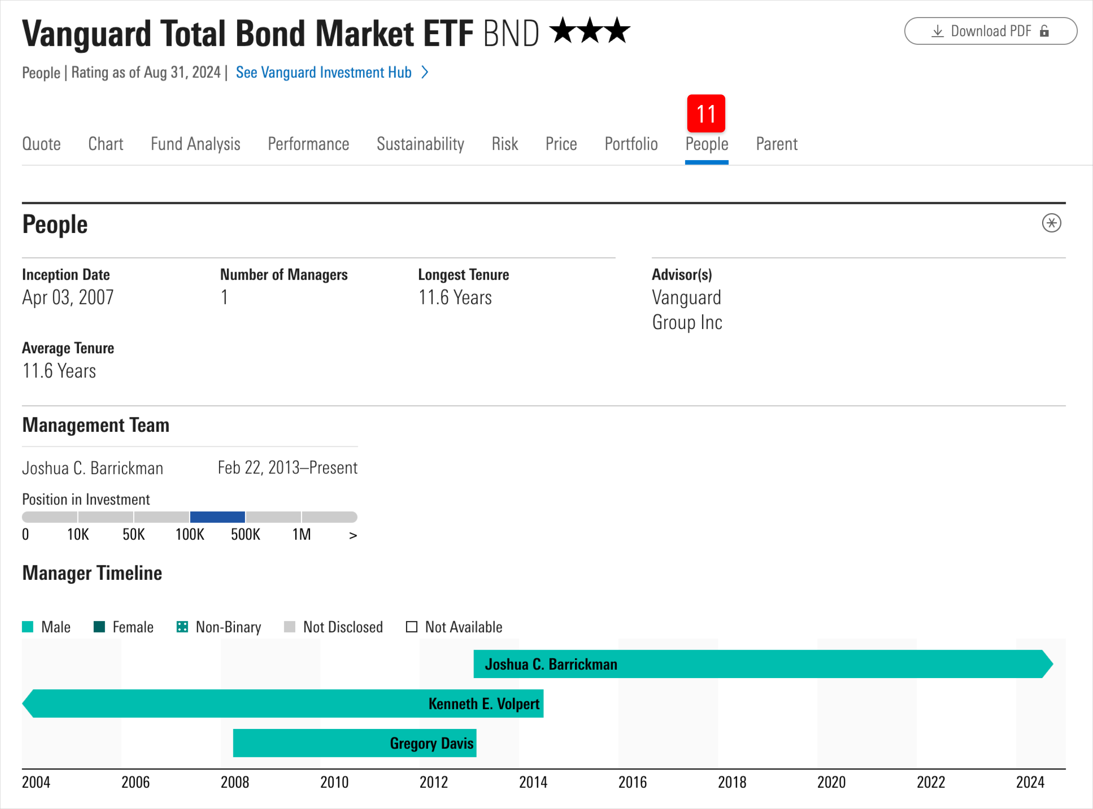Switch to the Chart tab
Image resolution: width=1093 pixels, height=809 pixels.
[x=105, y=144]
